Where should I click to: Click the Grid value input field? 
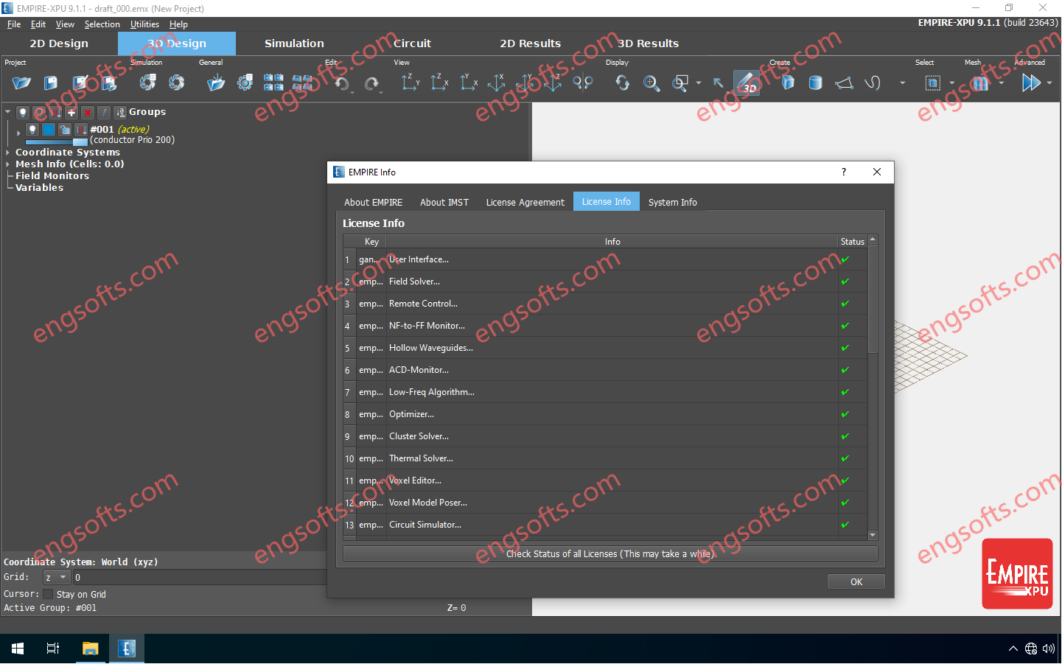199,577
